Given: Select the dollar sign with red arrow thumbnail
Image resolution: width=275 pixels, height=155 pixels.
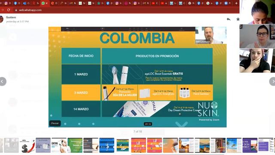Looking at the screenshot, I should point(27,145).
